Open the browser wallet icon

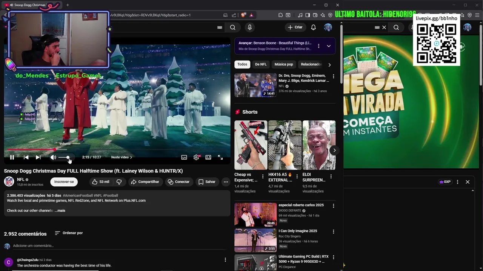tap(315, 15)
